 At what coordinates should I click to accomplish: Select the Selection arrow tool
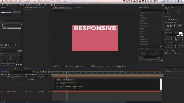(x=5, y=5)
